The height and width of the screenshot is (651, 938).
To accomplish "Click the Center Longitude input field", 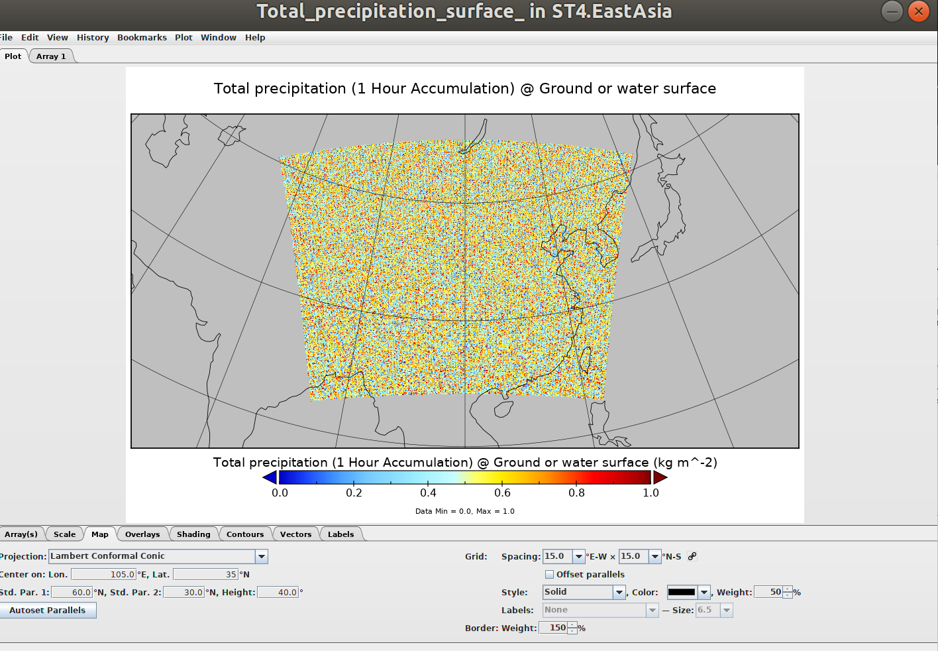I will tap(103, 575).
